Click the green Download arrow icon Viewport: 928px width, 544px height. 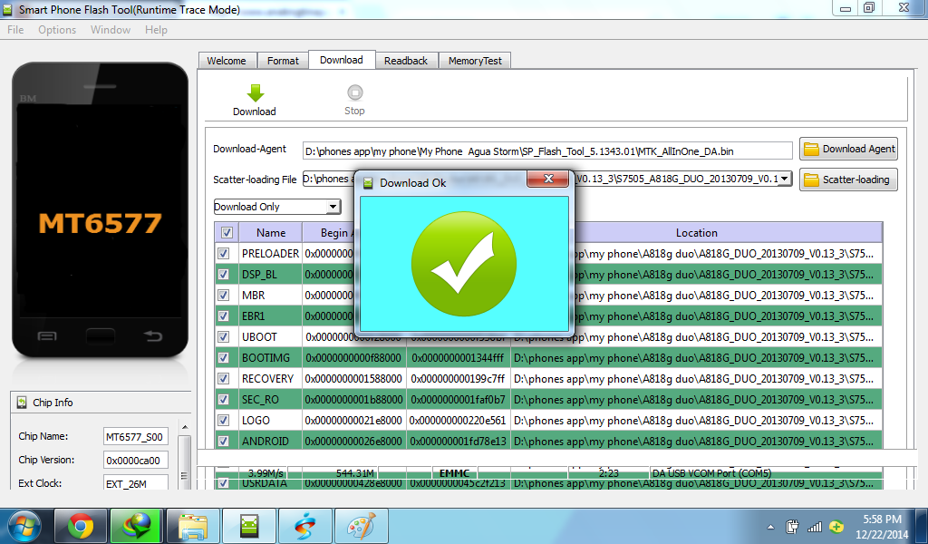point(255,92)
